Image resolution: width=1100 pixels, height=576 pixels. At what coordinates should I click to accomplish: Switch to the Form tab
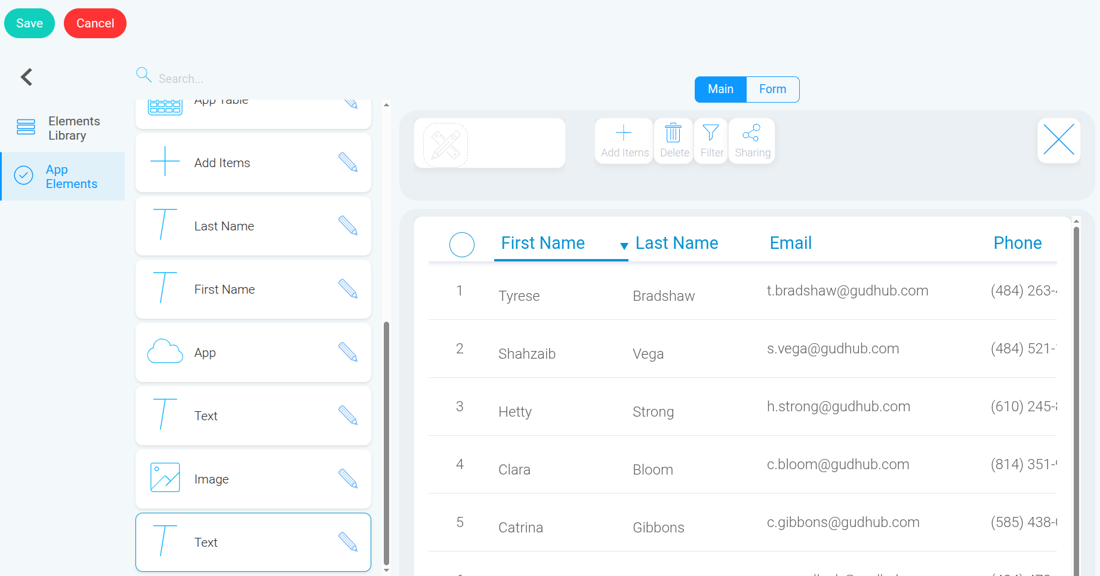point(773,90)
